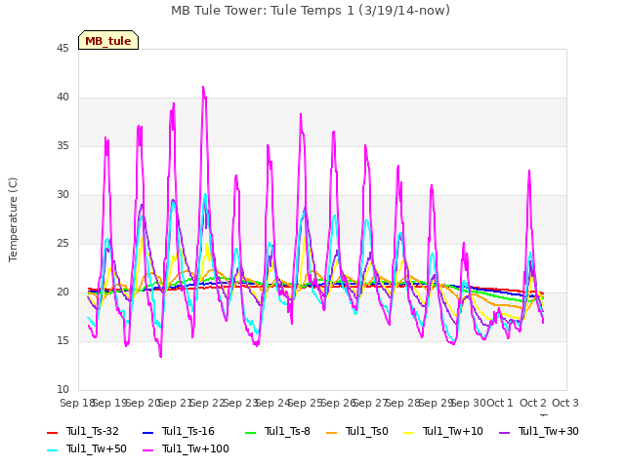Click the blue Tul1_Ts-16 legend swatch

[x=147, y=433]
